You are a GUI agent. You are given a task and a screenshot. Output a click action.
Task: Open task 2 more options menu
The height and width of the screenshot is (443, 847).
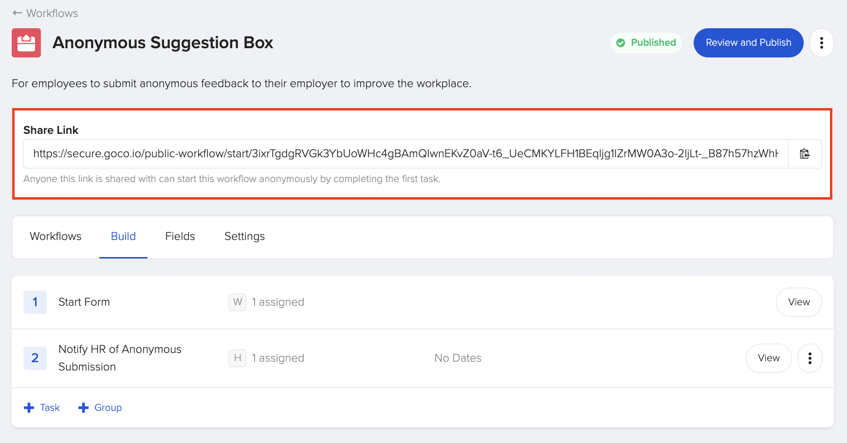(x=810, y=358)
